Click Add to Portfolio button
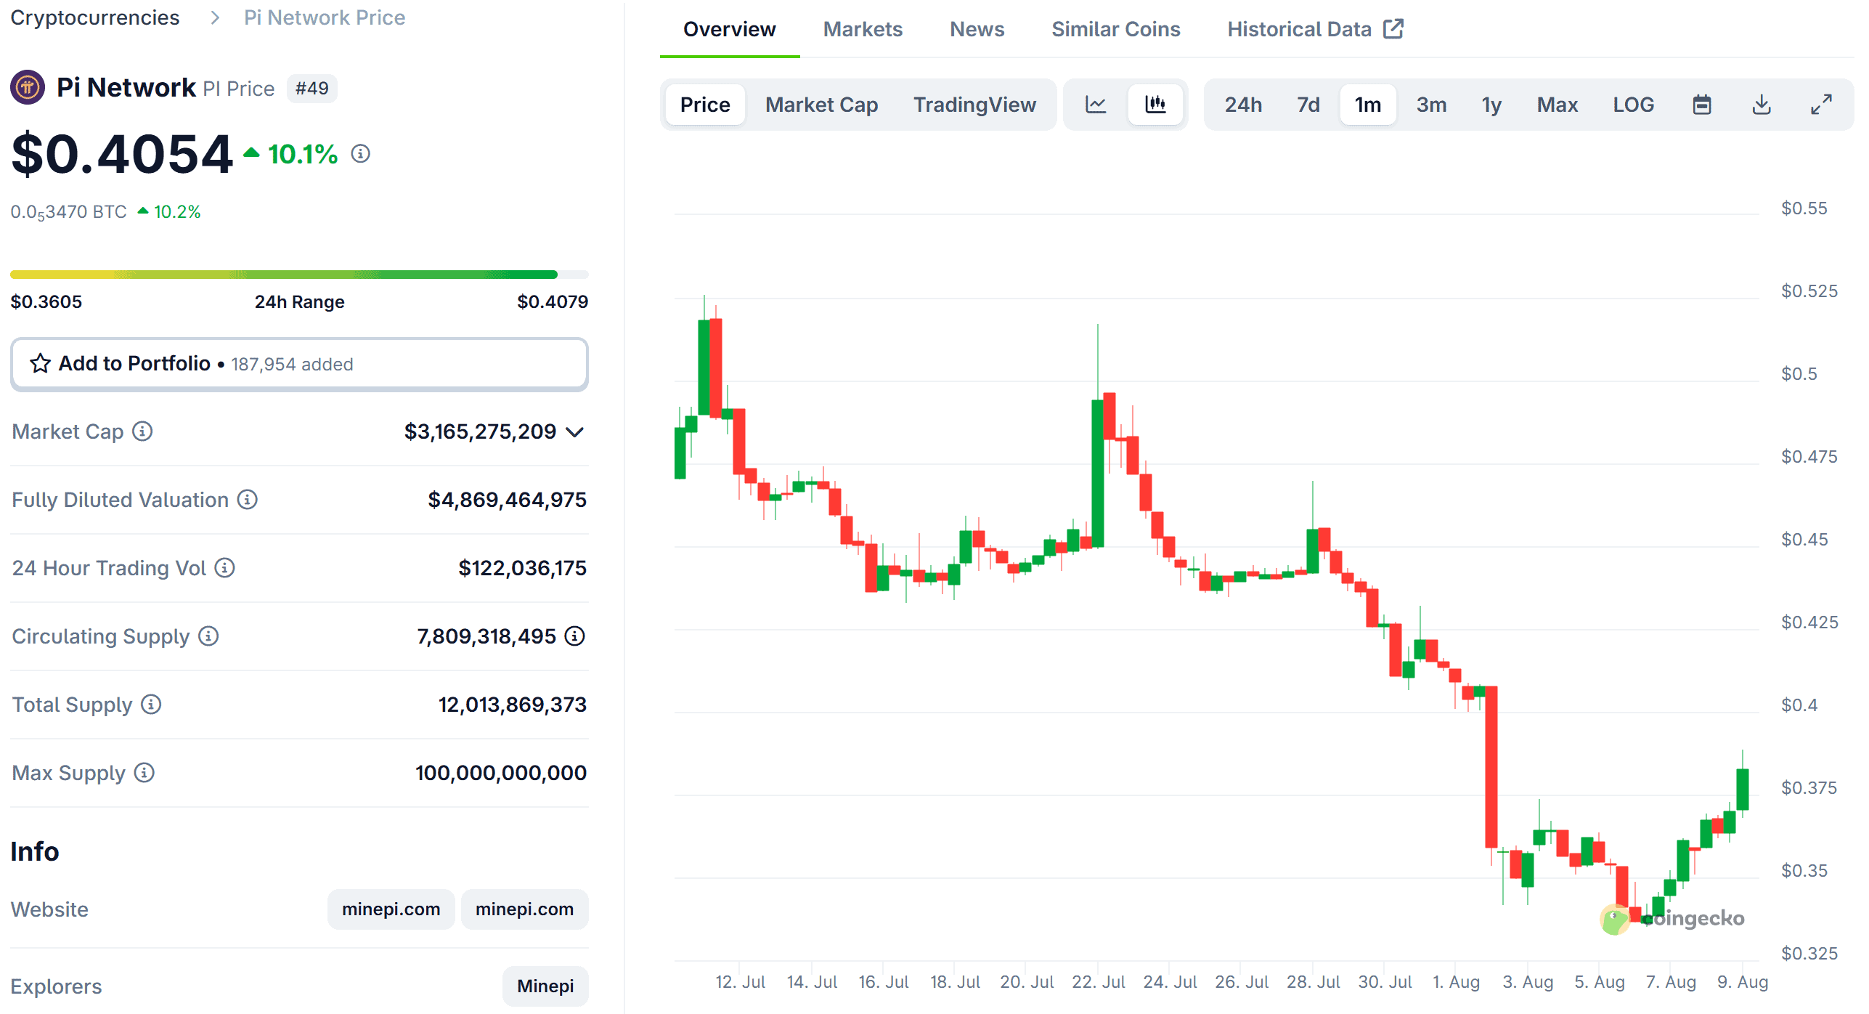The height and width of the screenshot is (1014, 1869). pos(299,364)
